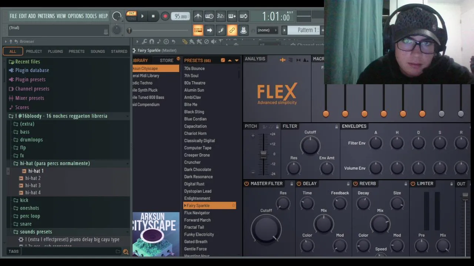Toggle the orange link/group icon
The width and height of the screenshot is (474, 266).
(232, 30)
